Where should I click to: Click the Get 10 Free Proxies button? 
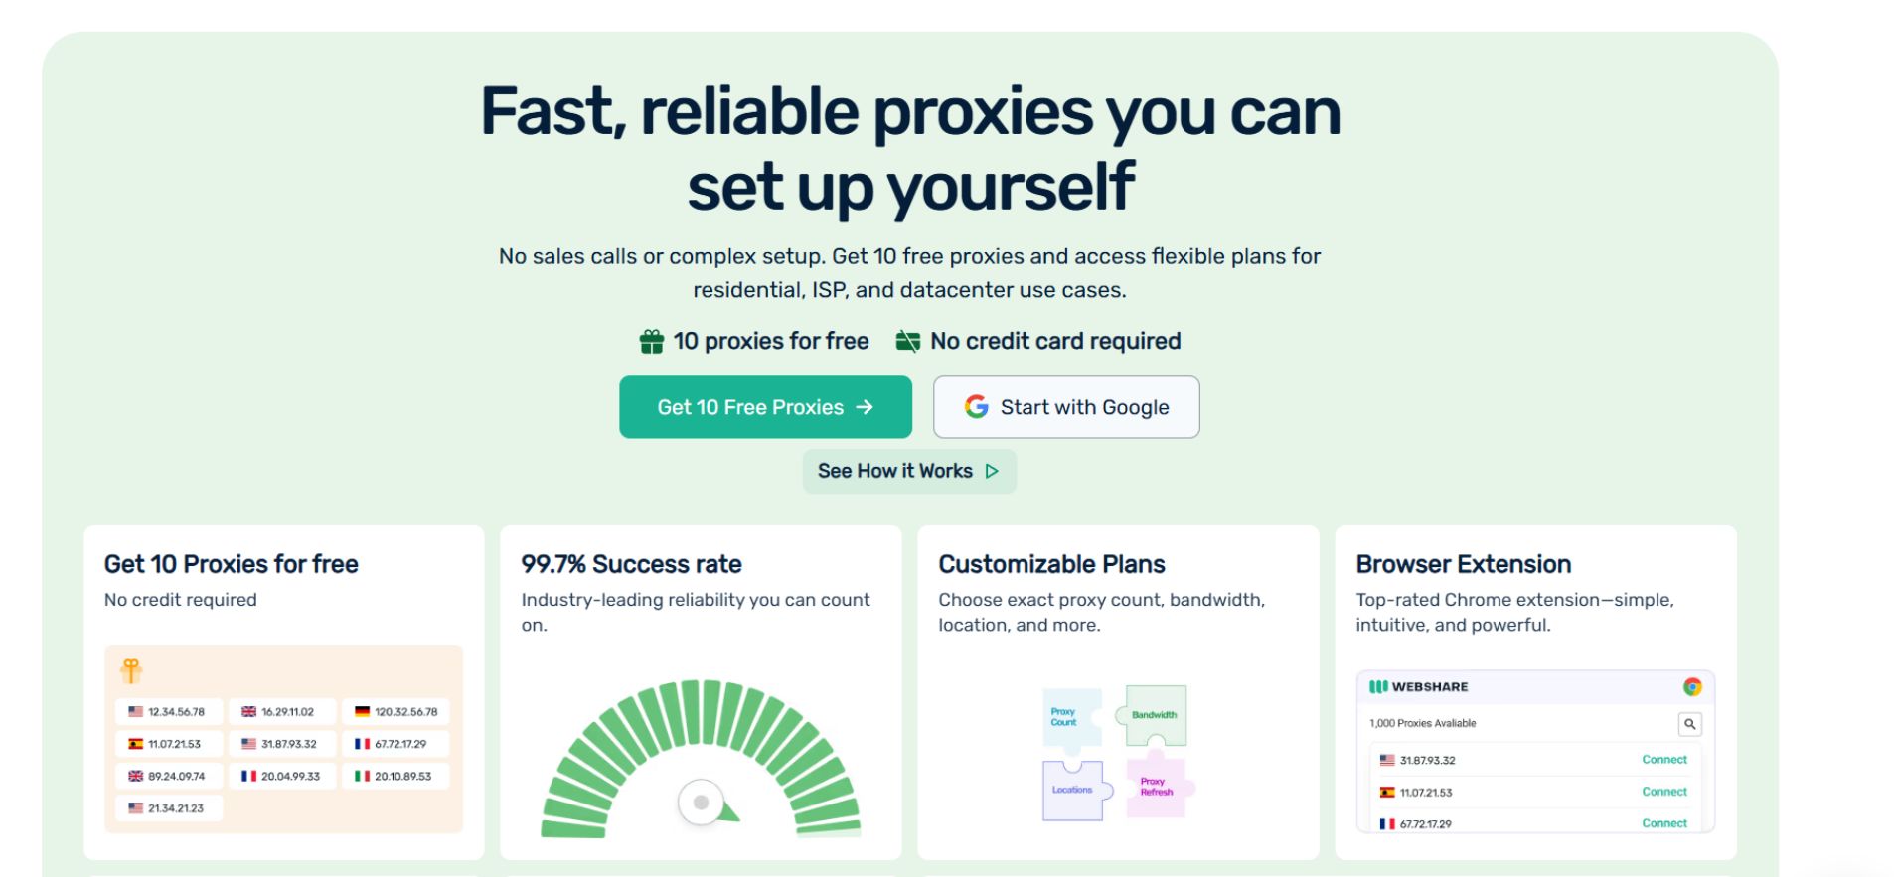(765, 407)
